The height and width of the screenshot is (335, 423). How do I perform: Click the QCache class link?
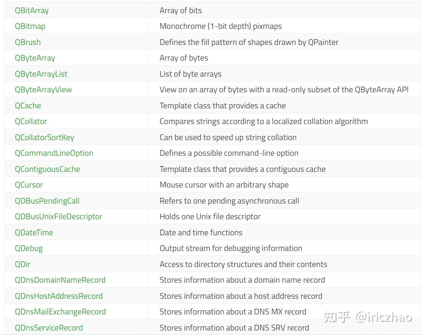click(x=28, y=105)
